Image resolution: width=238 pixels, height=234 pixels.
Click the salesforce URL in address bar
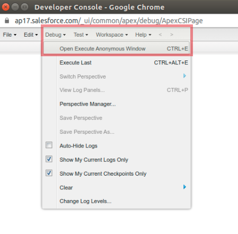pyautogui.click(x=109, y=21)
